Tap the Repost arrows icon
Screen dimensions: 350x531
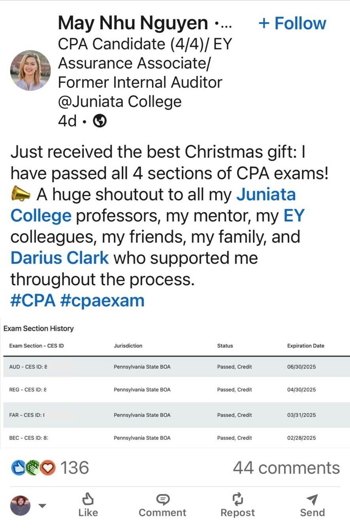coord(237,499)
